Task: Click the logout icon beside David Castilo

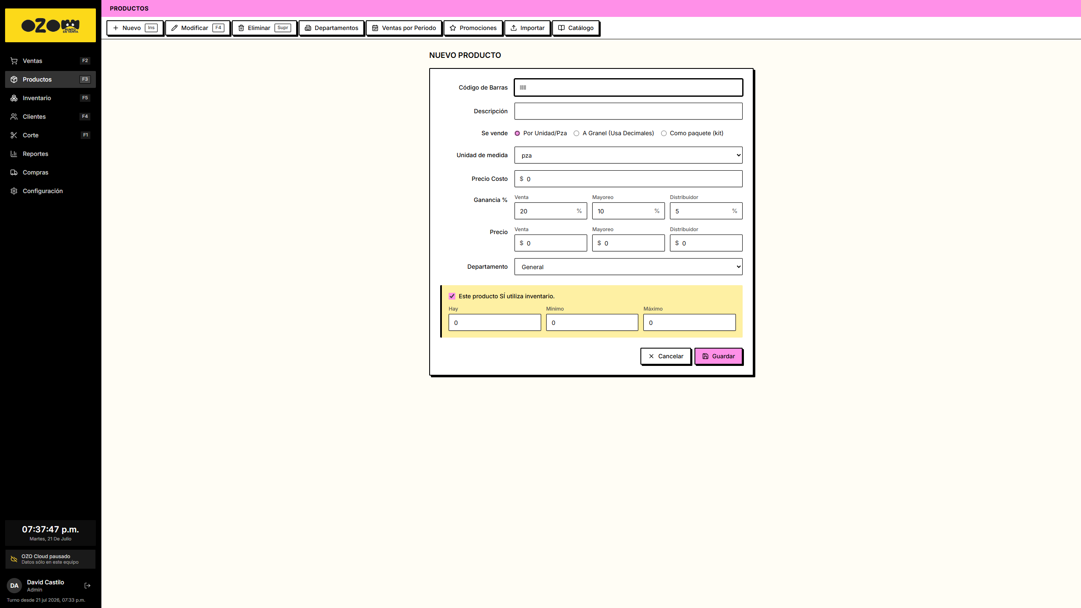Action: click(x=87, y=586)
